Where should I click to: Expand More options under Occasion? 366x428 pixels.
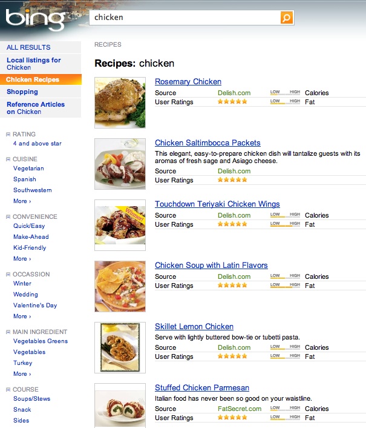22,316
